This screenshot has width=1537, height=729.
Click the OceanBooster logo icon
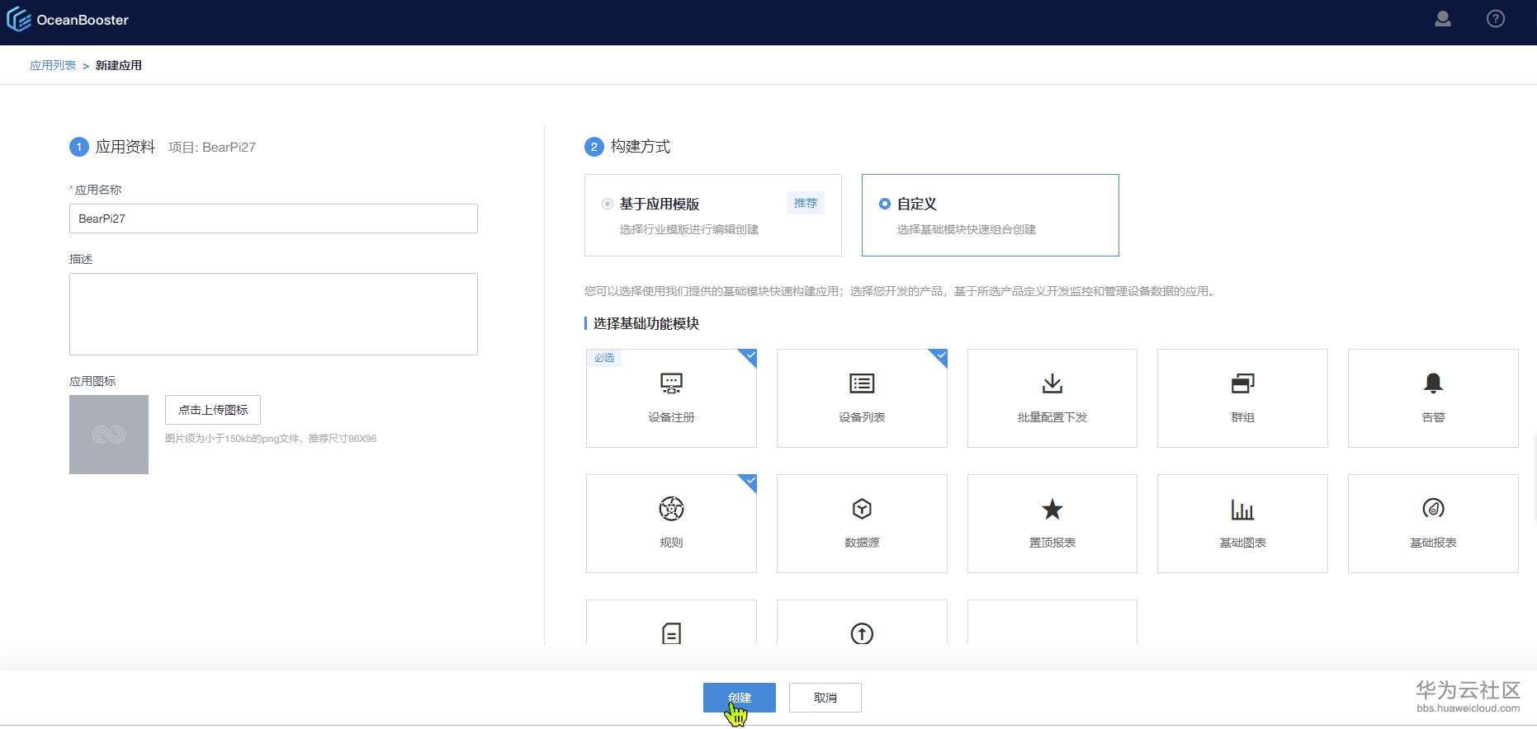point(18,20)
